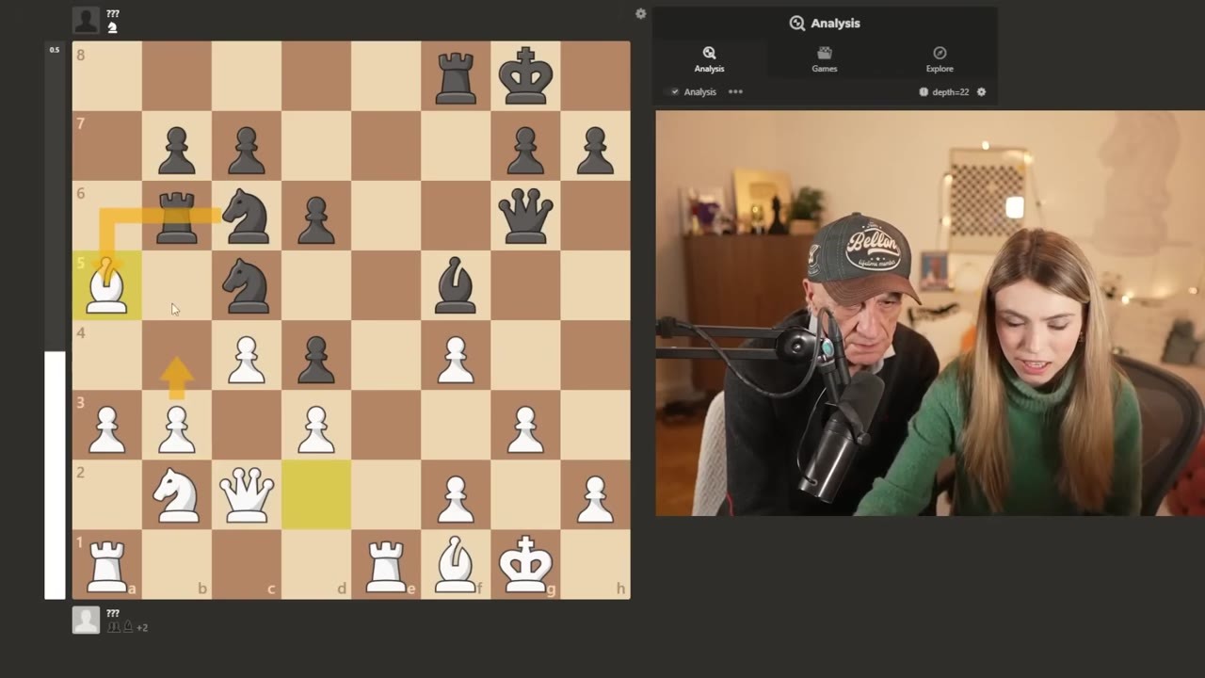
Task: Click the depth=22 label
Action: pos(950,92)
